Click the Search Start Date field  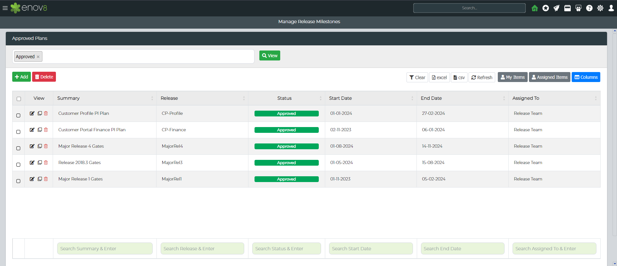[x=371, y=248]
